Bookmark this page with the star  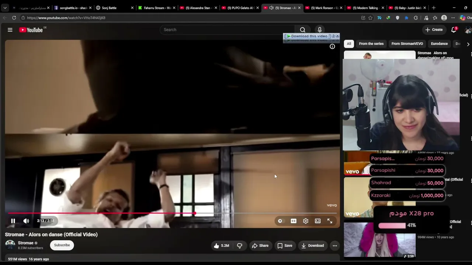tap(370, 18)
